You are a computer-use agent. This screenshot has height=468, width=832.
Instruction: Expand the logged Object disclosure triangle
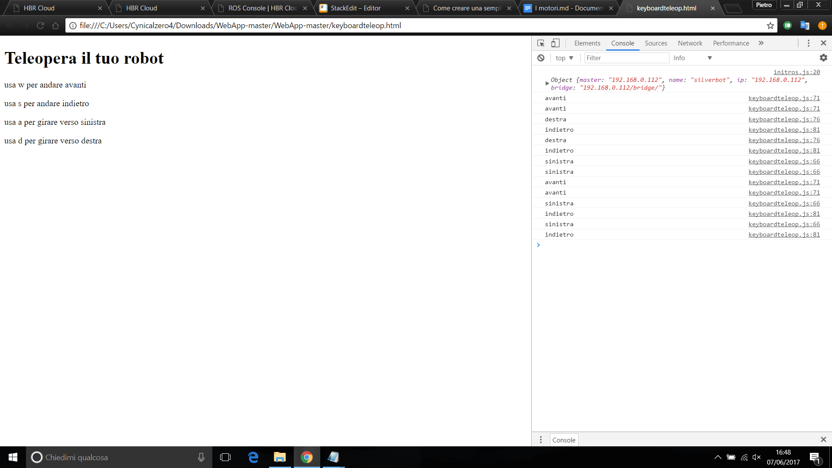click(547, 83)
